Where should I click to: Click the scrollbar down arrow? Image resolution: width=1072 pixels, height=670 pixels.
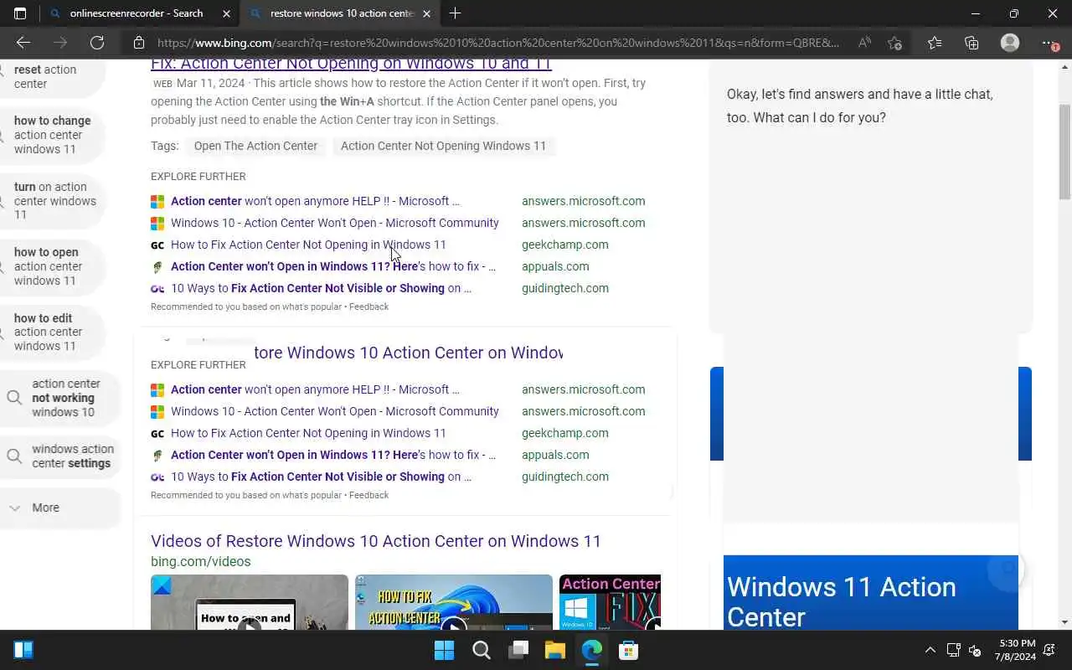tap(1064, 622)
